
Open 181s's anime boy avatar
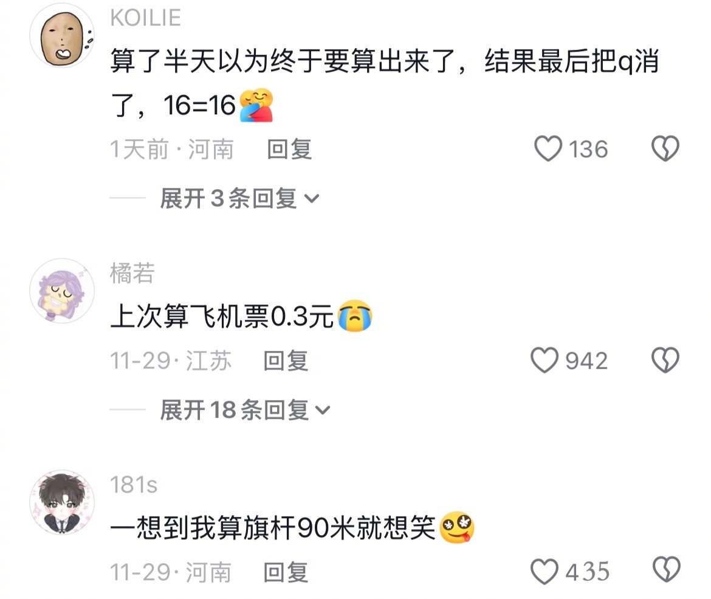tap(62, 502)
